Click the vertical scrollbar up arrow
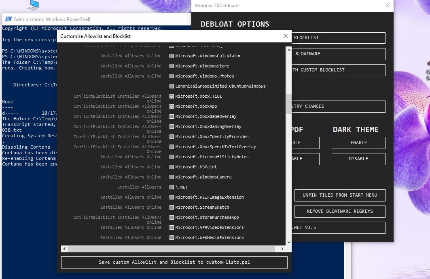The width and height of the screenshot is (430, 279). tap(289, 50)
